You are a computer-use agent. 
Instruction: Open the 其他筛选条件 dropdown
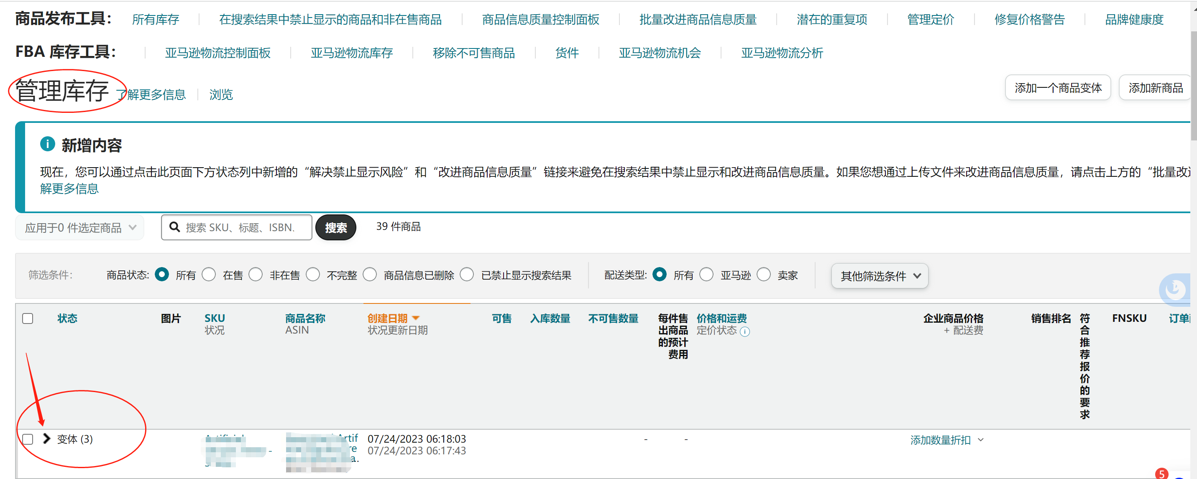coord(880,276)
